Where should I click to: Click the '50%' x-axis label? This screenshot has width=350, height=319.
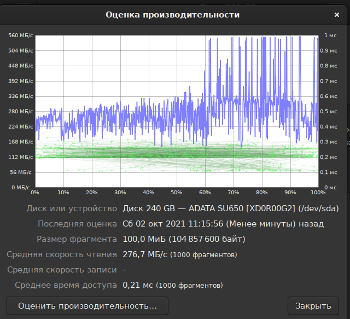177,193
